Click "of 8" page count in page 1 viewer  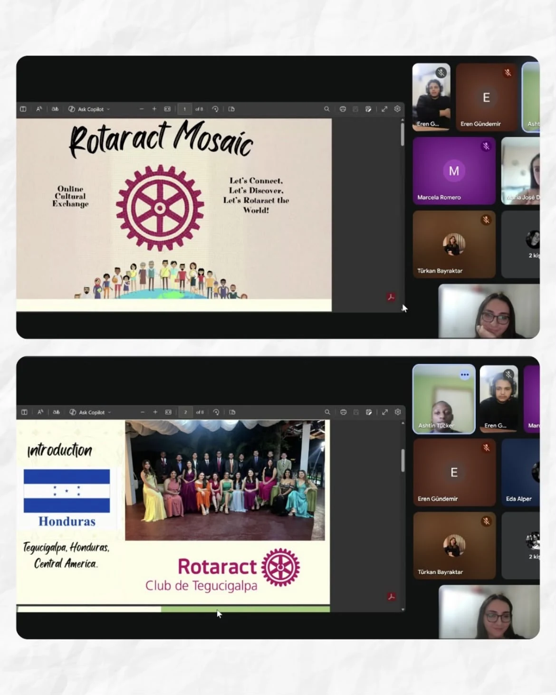[199, 109]
